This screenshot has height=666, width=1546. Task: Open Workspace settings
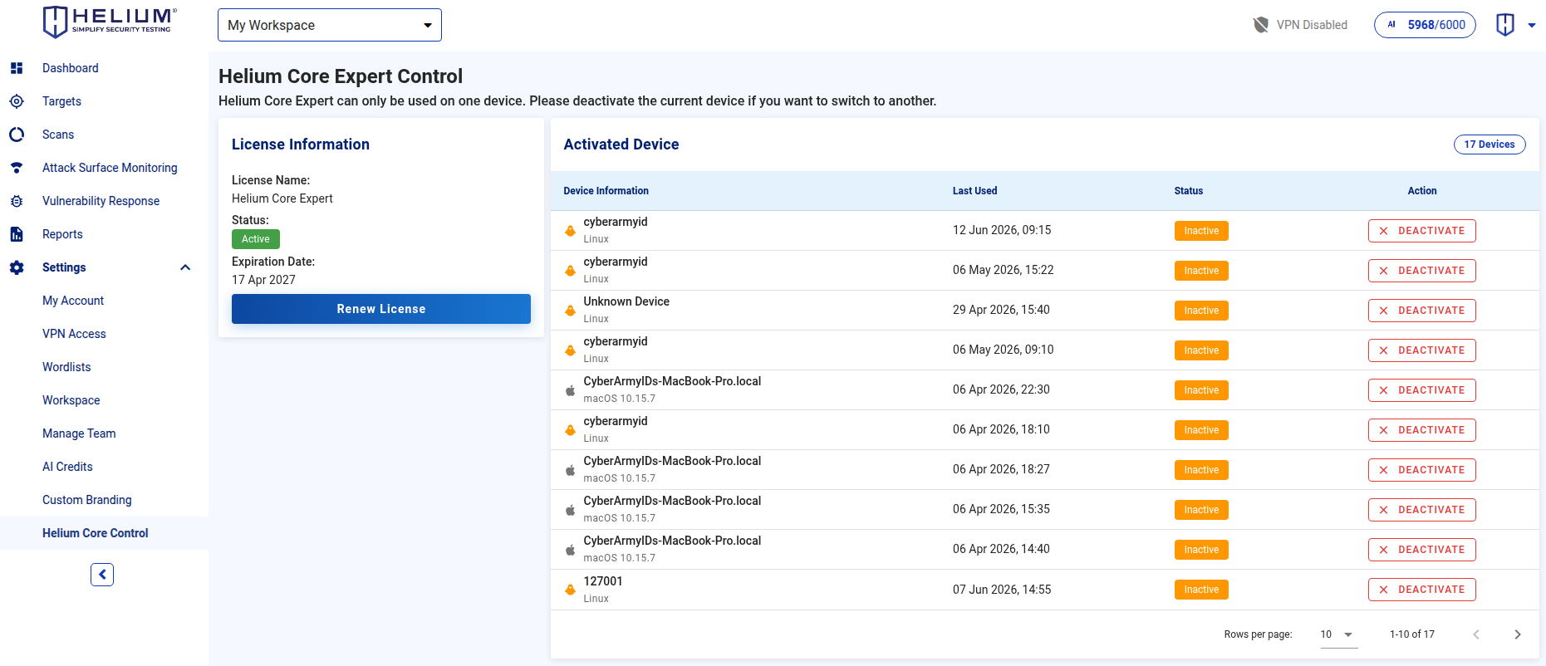71,400
